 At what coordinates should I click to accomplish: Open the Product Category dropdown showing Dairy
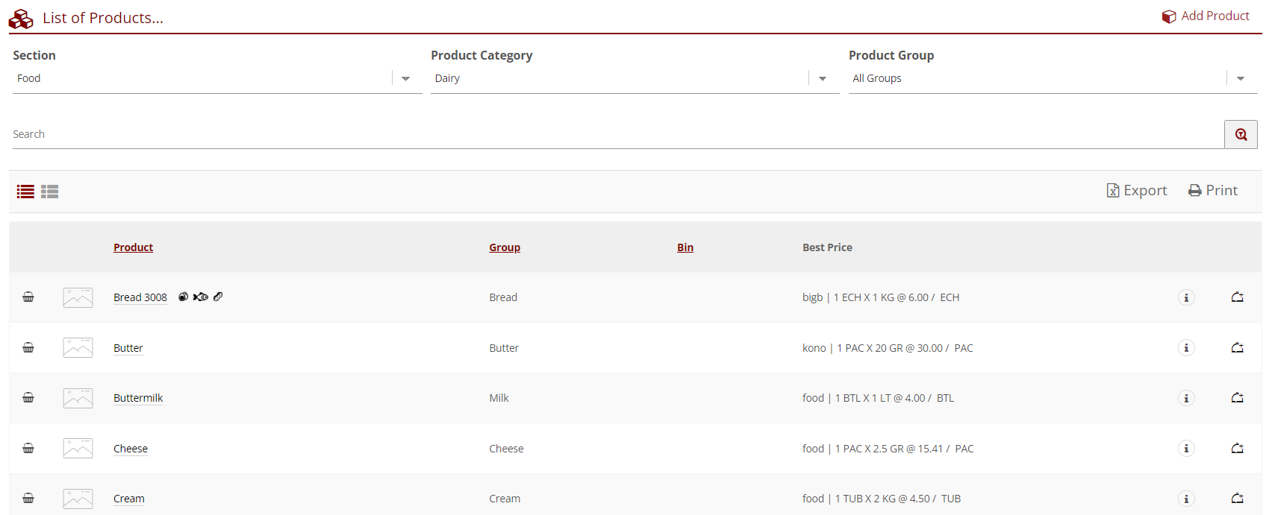tap(822, 79)
